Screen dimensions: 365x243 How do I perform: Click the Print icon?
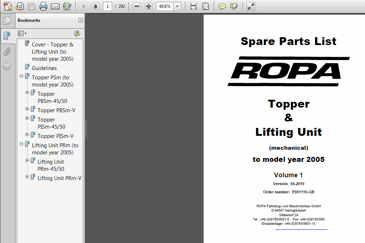coord(43,6)
